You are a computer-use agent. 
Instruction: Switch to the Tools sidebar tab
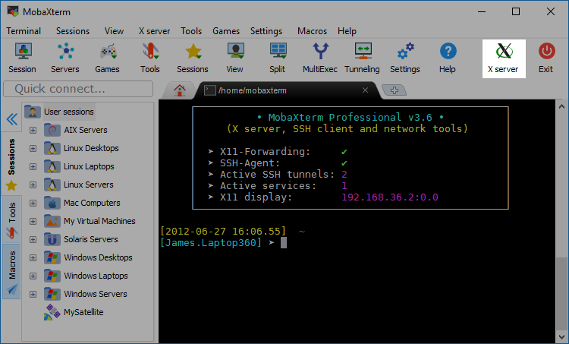click(x=11, y=215)
